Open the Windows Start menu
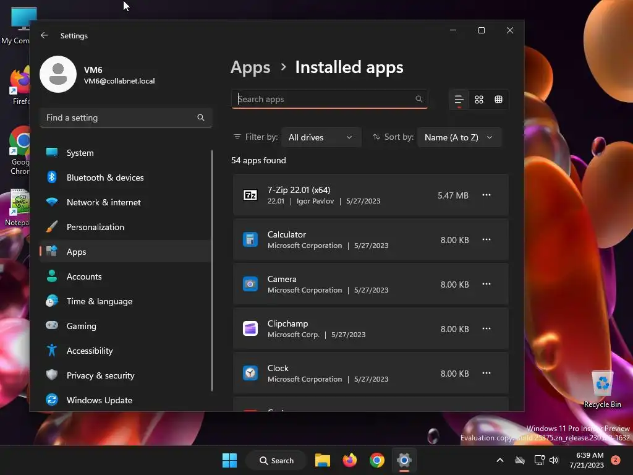Image resolution: width=633 pixels, height=475 pixels. pos(230,460)
